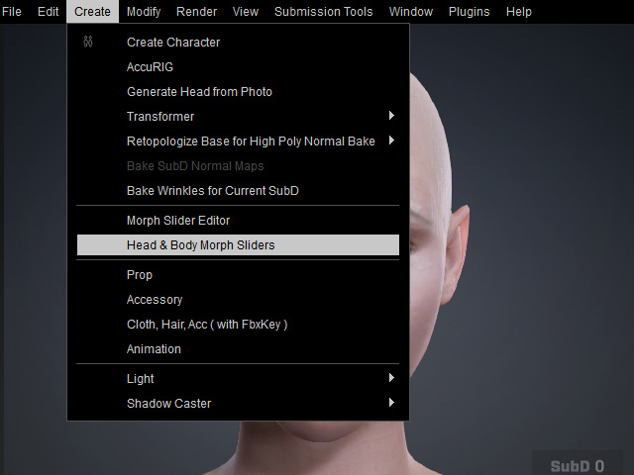Select AccuRIG in the Create menu

[238, 67]
